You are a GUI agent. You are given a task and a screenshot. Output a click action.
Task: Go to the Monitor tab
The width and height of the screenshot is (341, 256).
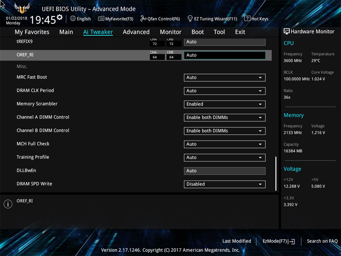(x=170, y=32)
